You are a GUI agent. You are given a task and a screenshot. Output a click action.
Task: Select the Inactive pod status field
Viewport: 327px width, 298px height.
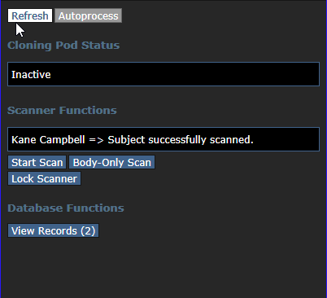coord(163,74)
